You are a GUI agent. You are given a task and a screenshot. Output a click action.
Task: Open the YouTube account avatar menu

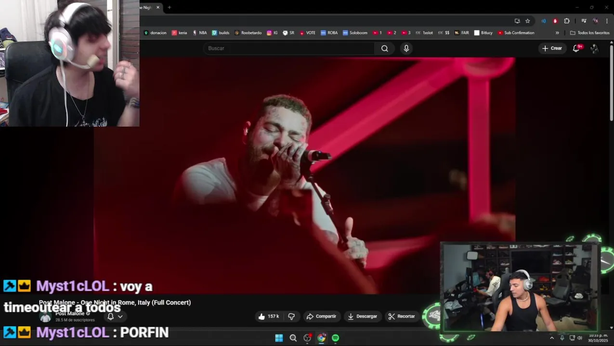[594, 48]
